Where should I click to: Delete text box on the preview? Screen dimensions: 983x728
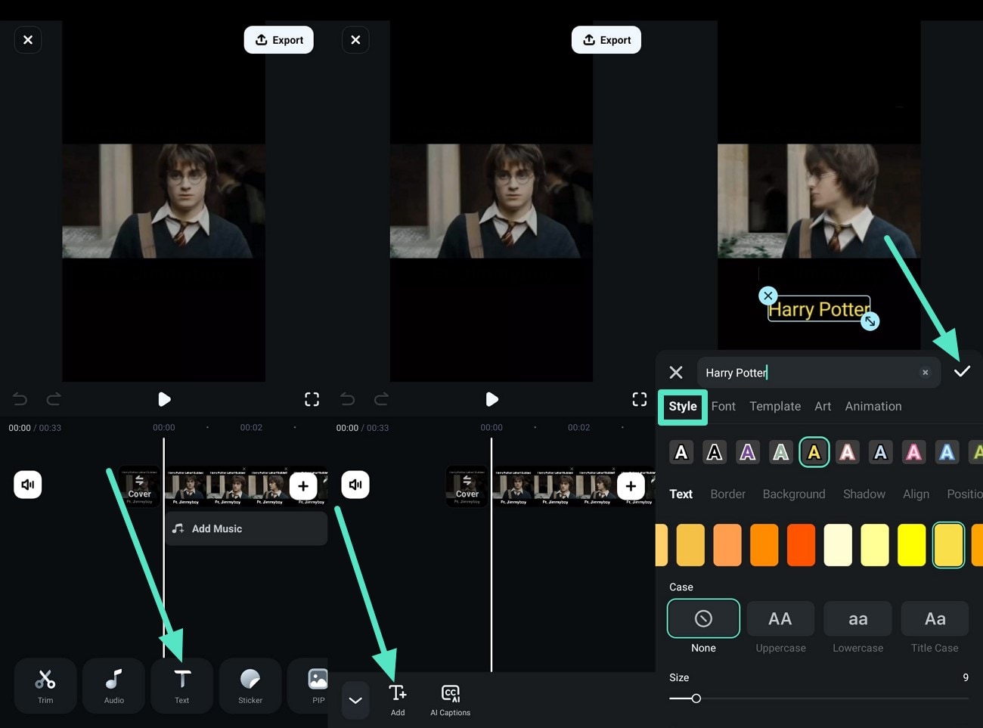coord(768,296)
